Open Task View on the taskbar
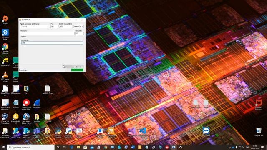The height and width of the screenshot is (150, 267). 65,147
